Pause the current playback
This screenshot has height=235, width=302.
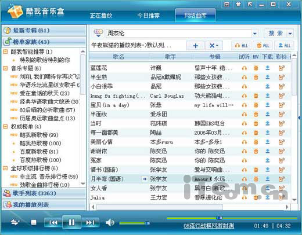(x=71, y=222)
